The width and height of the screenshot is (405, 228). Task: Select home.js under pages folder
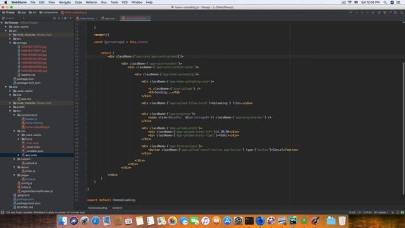pyautogui.click(x=28, y=179)
